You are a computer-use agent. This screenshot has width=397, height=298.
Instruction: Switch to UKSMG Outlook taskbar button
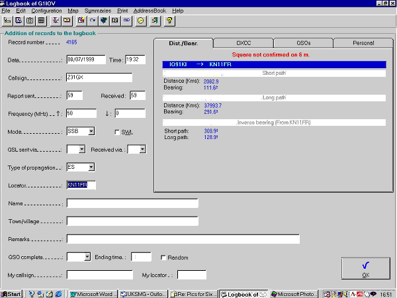(143, 294)
